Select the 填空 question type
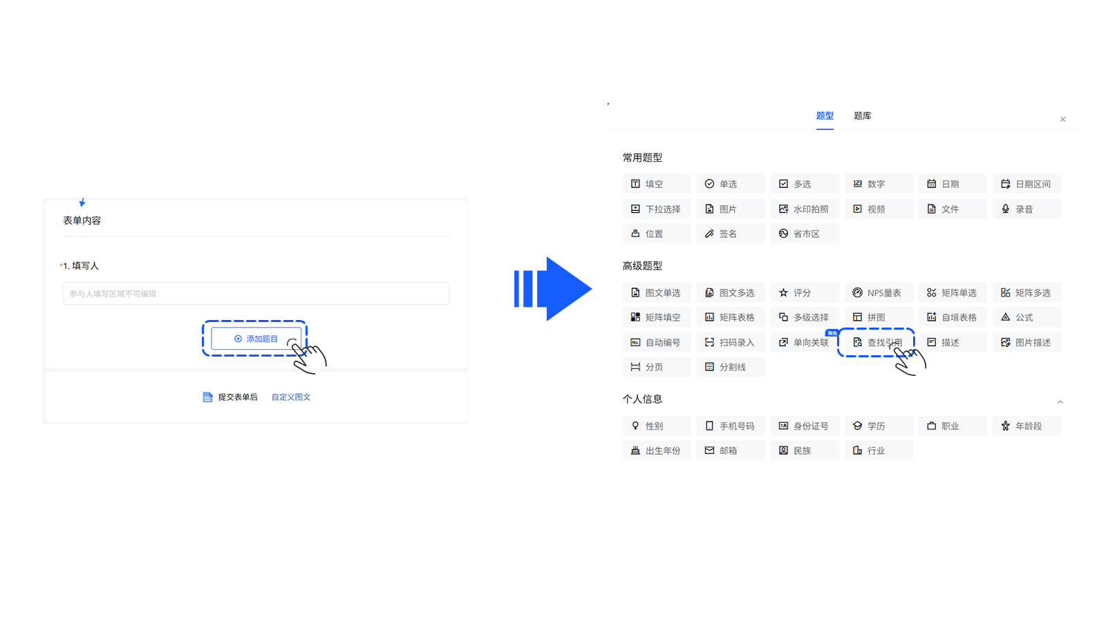Image resolution: width=1106 pixels, height=622 pixels. coord(656,183)
